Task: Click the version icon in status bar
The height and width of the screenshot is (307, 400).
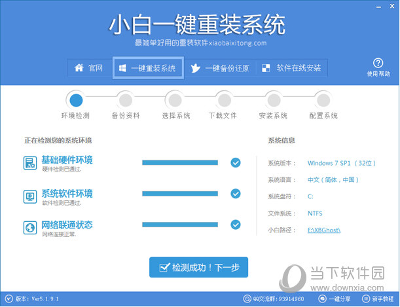Action: coord(9,298)
